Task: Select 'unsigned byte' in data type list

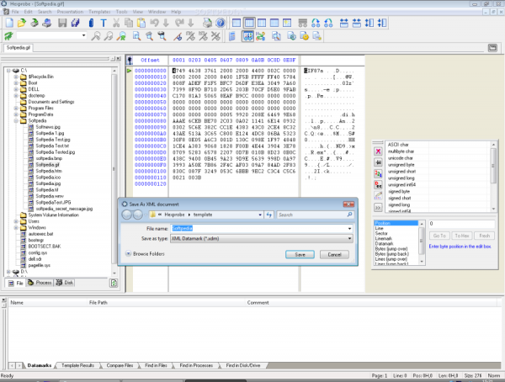Action: (399, 167)
